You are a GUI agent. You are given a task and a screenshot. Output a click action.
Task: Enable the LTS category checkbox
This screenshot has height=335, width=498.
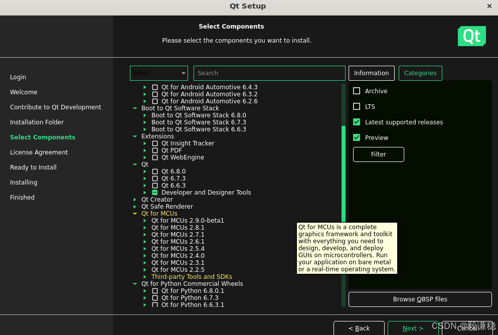click(x=357, y=106)
